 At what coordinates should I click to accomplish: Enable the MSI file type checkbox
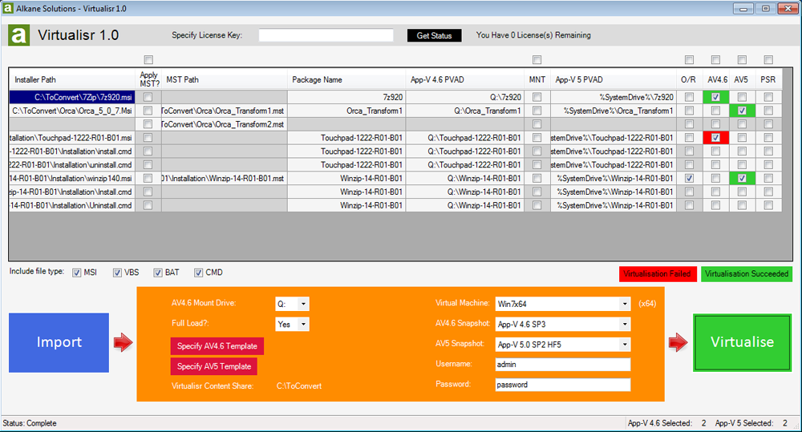click(77, 273)
